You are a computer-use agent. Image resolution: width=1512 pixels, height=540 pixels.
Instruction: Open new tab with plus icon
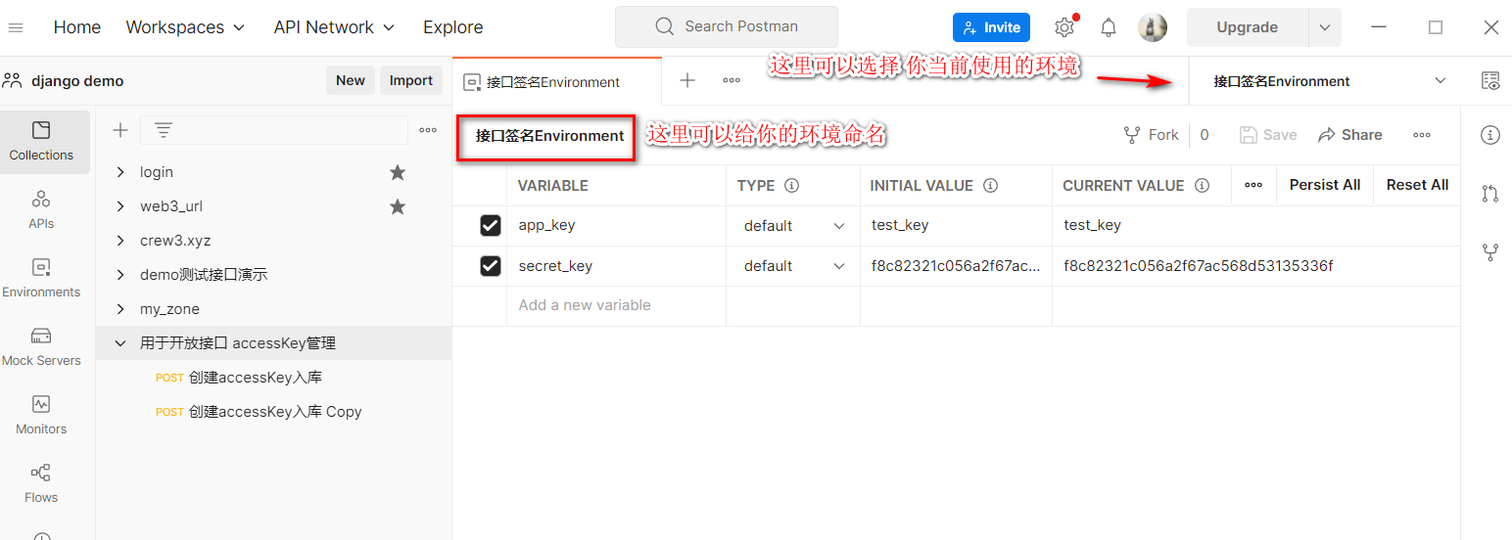(687, 81)
